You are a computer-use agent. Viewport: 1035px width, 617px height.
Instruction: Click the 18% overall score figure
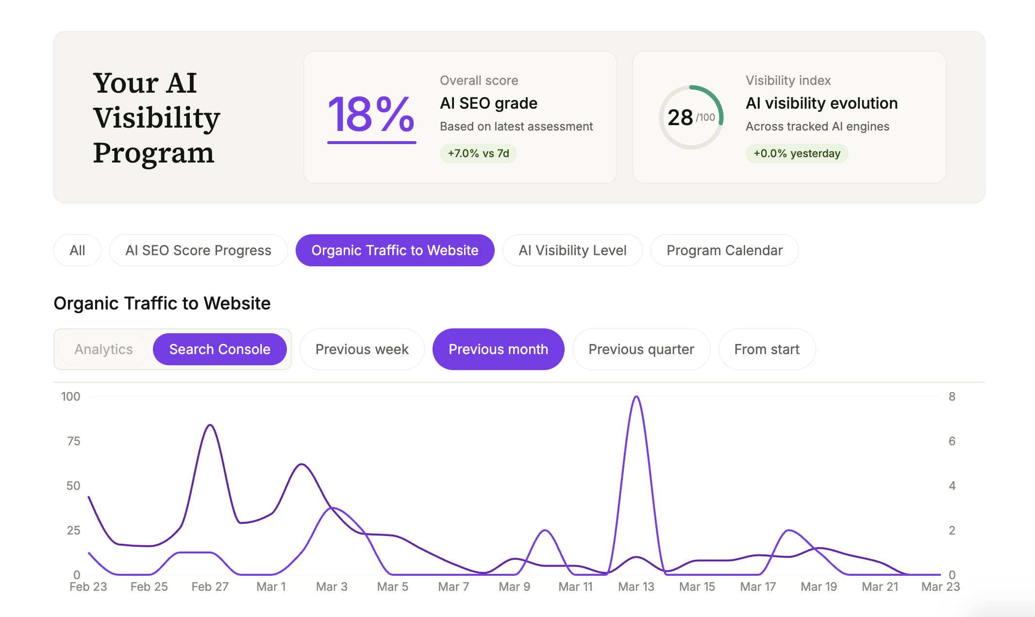371,116
